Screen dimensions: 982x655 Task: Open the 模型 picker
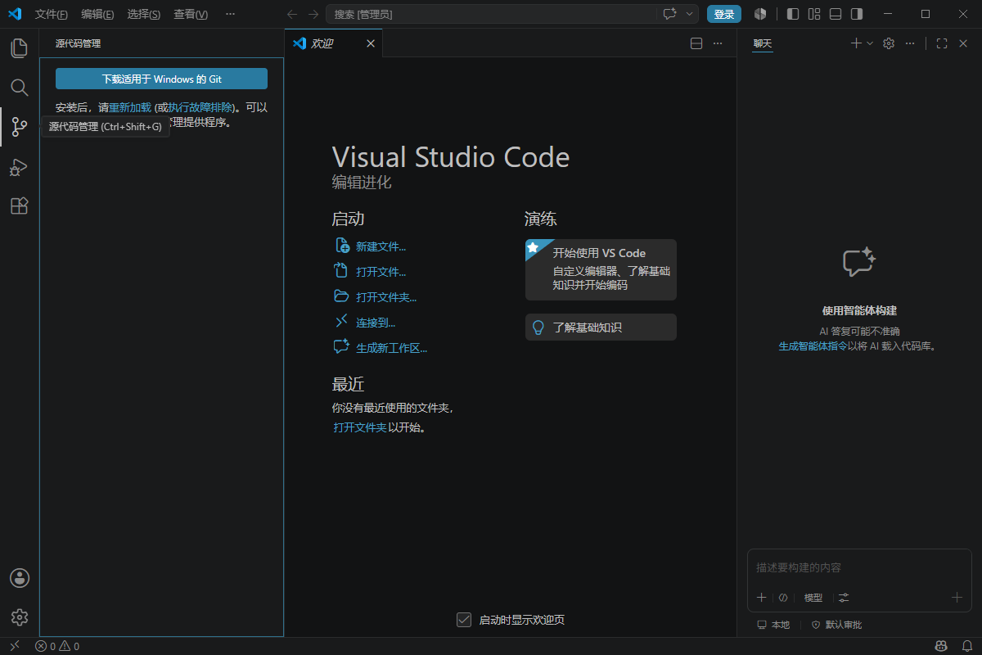tap(813, 598)
